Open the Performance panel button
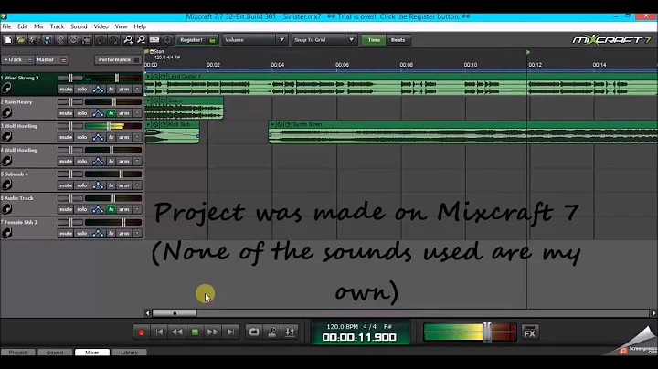The width and height of the screenshot is (658, 369). click(118, 59)
